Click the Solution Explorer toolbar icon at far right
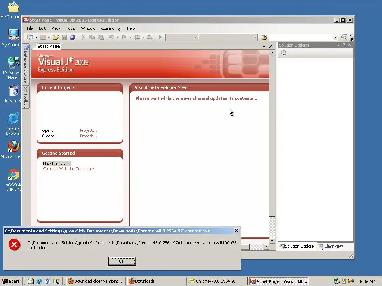 (x=344, y=37)
